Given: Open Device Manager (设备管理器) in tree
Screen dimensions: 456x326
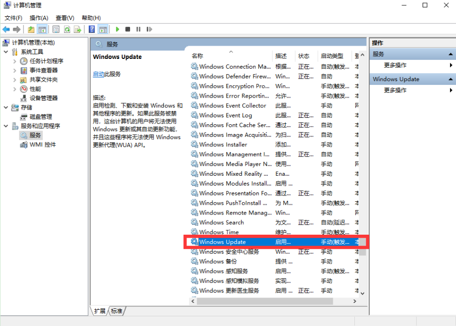Looking at the screenshot, I should 44,98.
